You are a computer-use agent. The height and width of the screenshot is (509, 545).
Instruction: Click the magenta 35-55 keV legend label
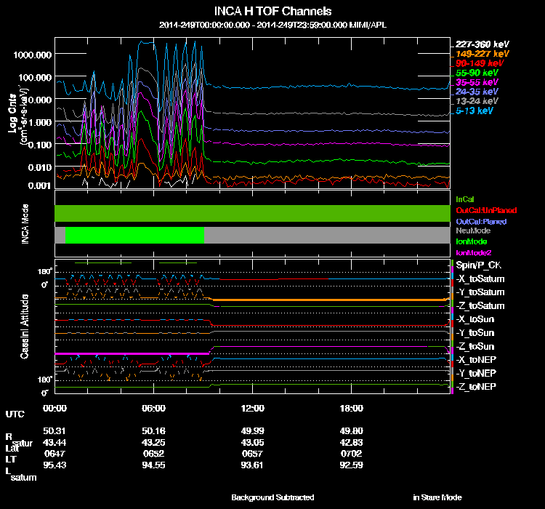coord(477,82)
